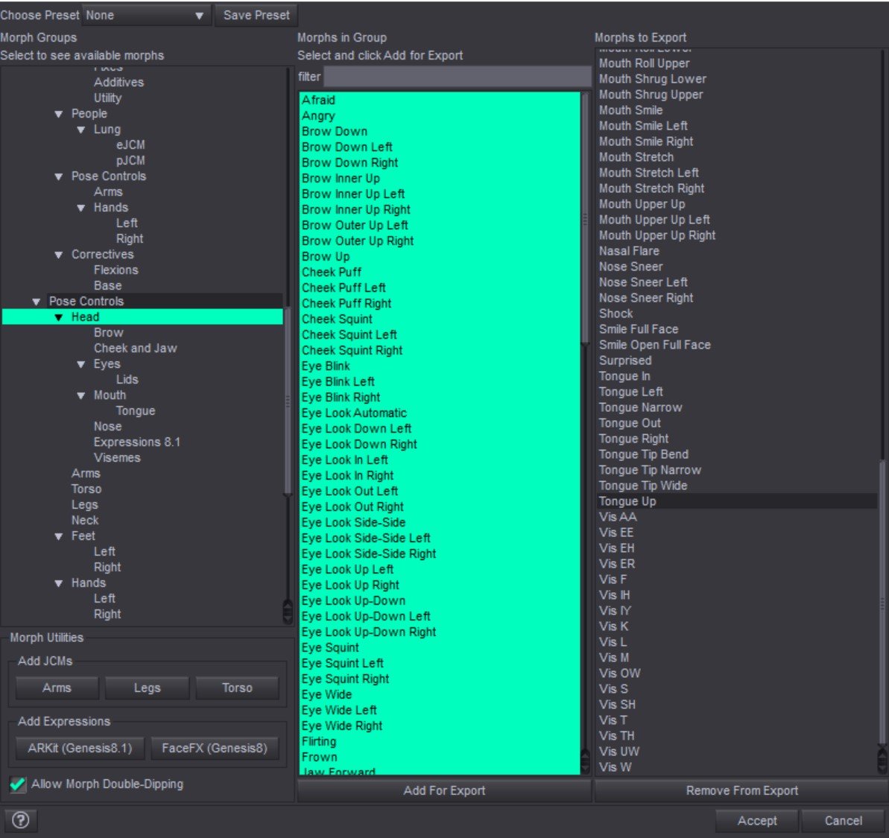Add FaceFX (Genesis8) expressions
The height and width of the screenshot is (838, 889).
pos(215,748)
